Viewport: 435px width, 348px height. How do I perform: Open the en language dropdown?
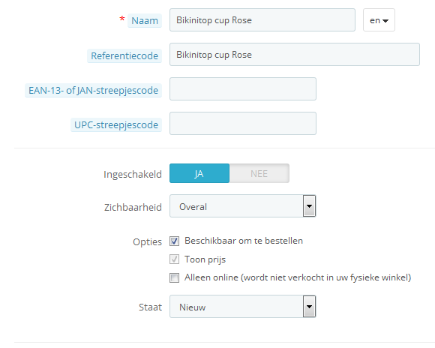[x=379, y=20]
